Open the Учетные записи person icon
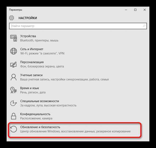 point(14,77)
